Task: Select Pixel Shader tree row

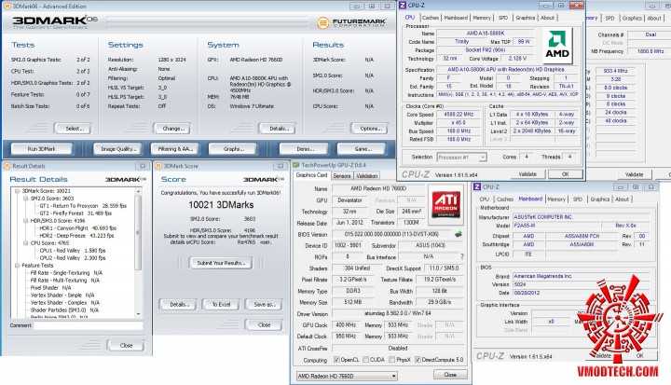Action: pyautogui.click(x=50, y=288)
